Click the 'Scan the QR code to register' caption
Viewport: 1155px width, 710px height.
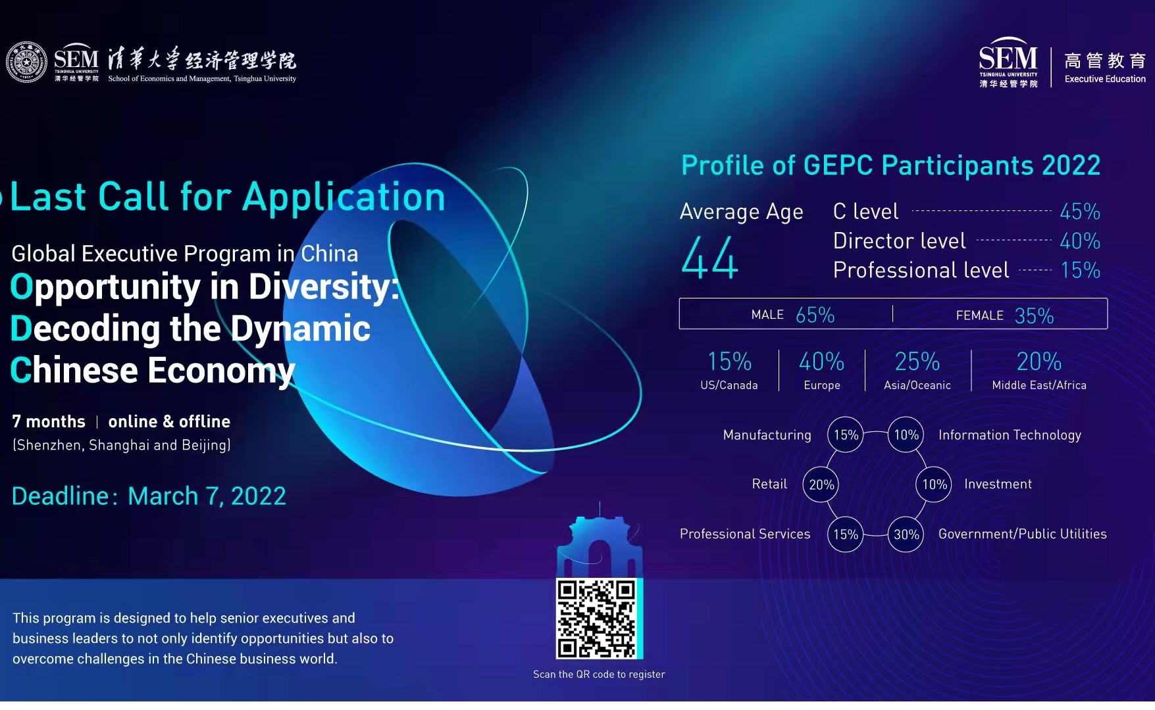pyautogui.click(x=599, y=674)
